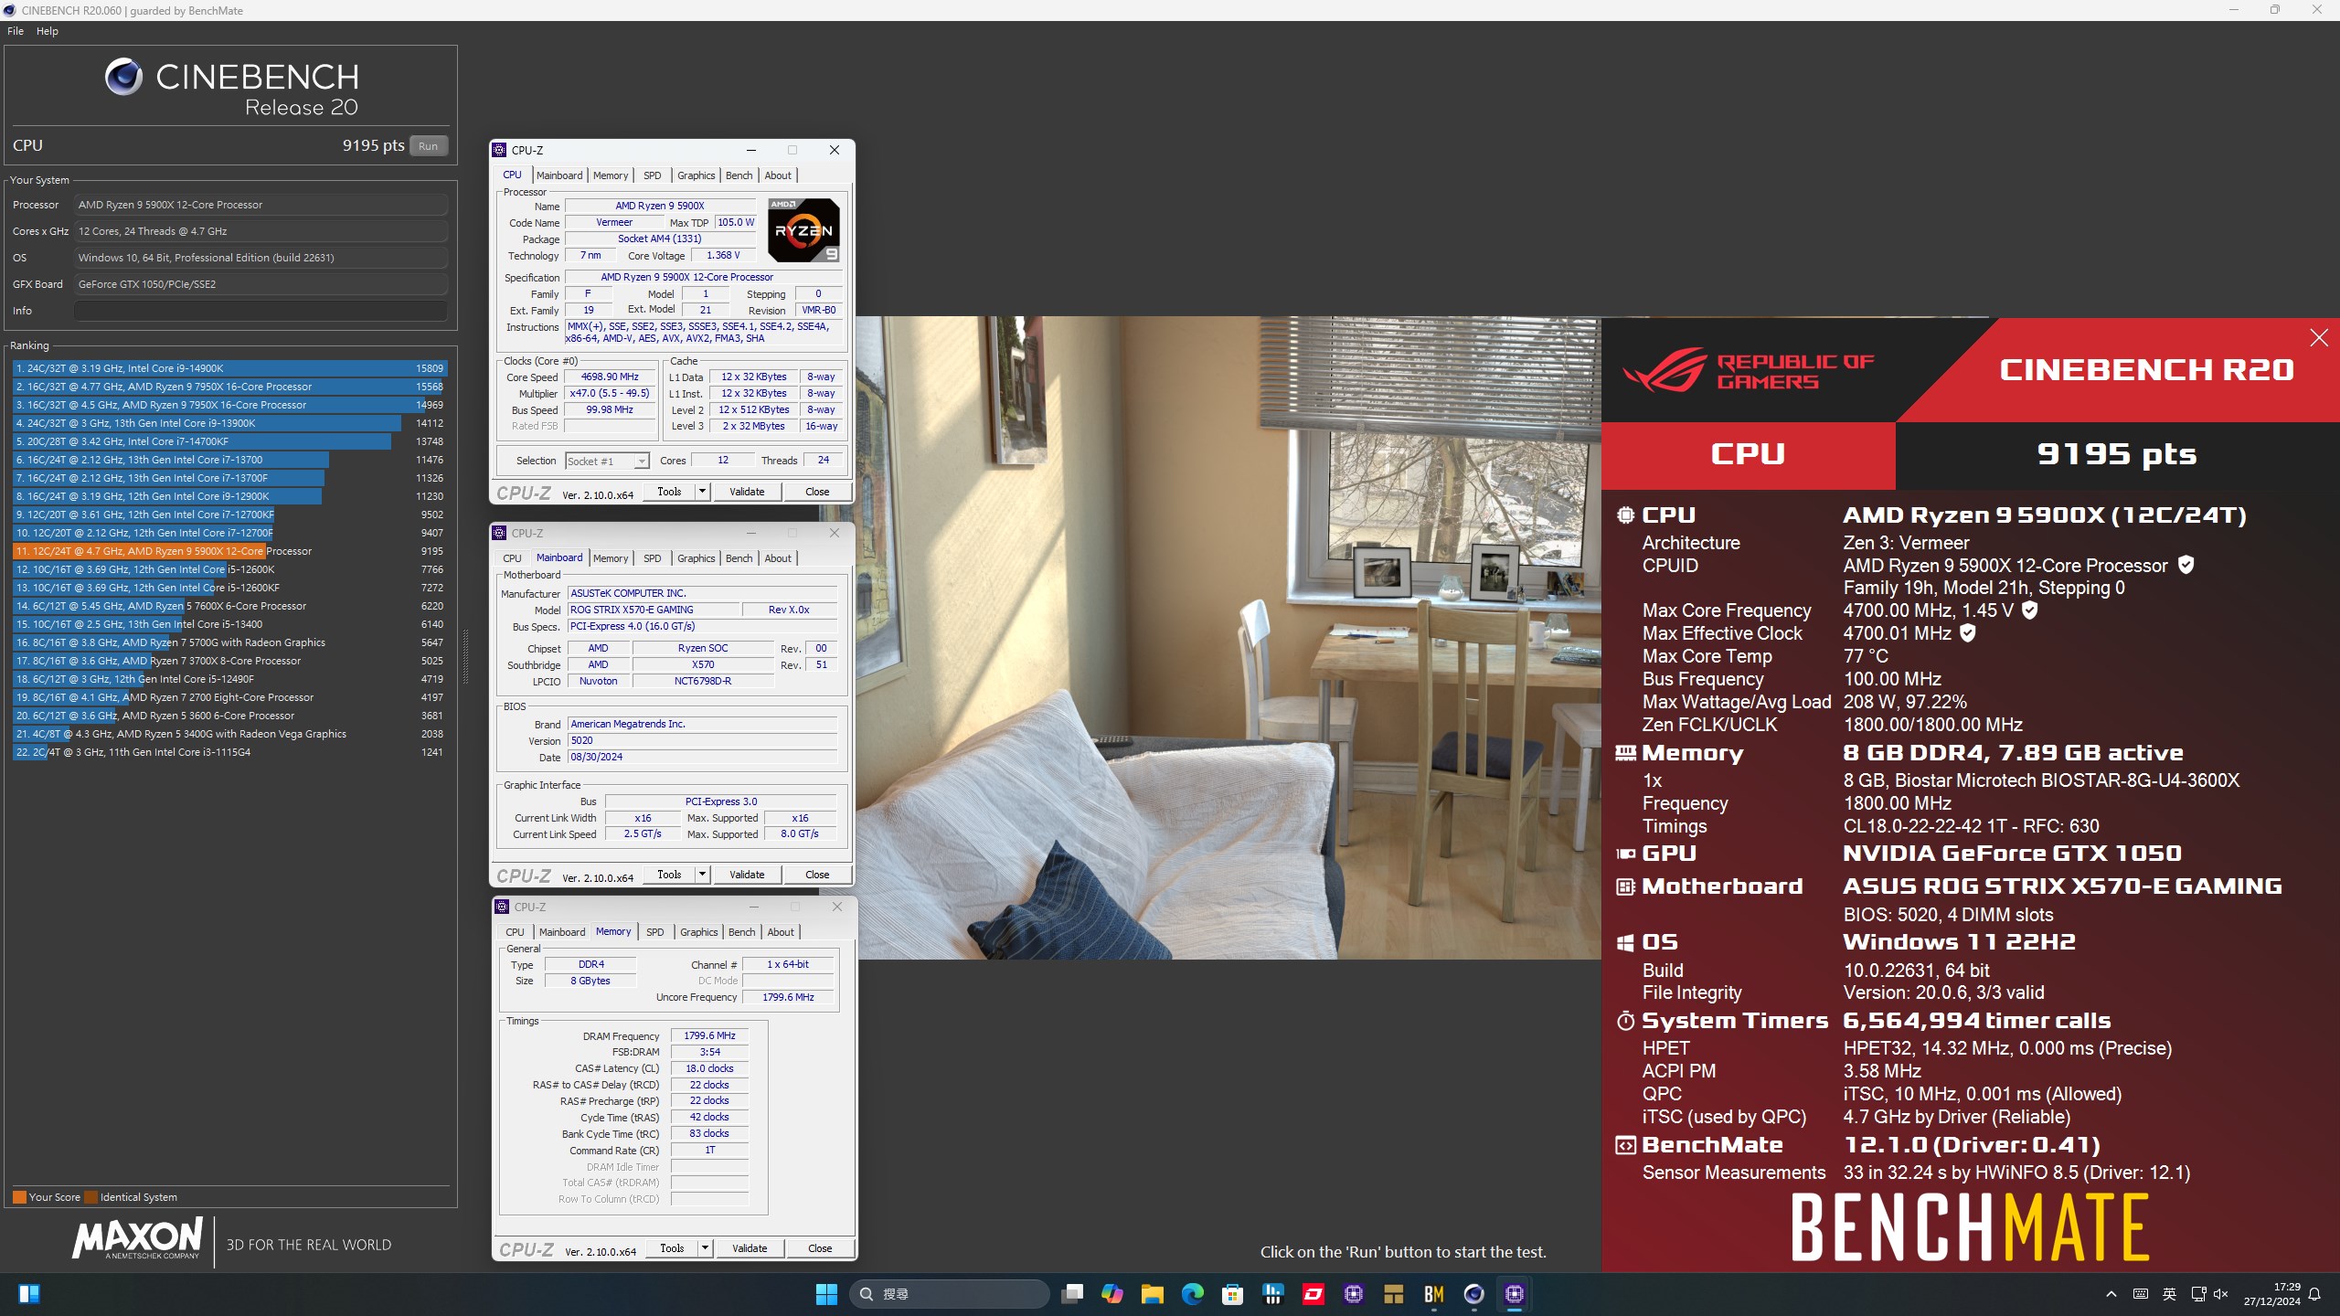
Task: Click the touch keyboard tray icon
Action: (2141, 1294)
